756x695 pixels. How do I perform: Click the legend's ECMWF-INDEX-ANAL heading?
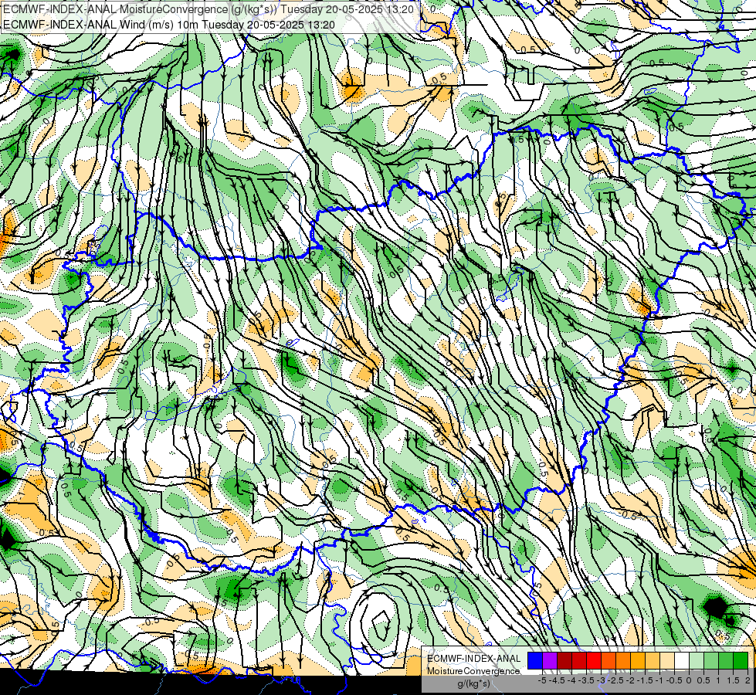[473, 659]
